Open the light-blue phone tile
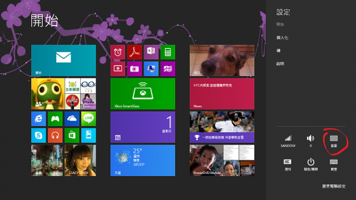356x200 pixels. point(88,136)
